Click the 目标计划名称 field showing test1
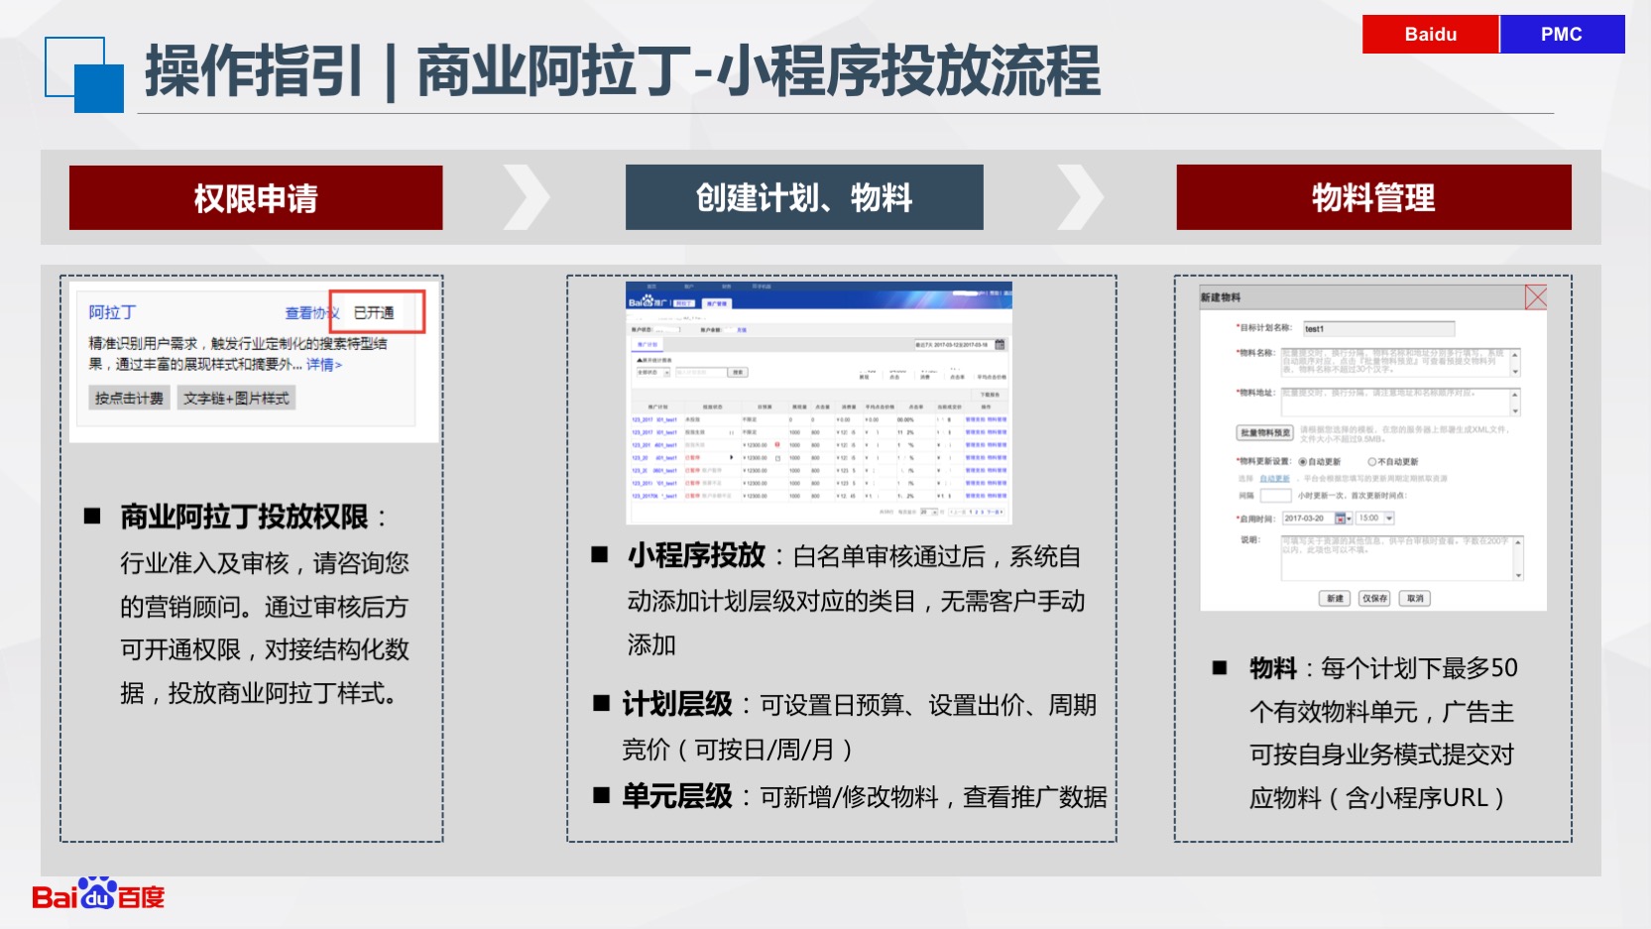 coord(1378,328)
